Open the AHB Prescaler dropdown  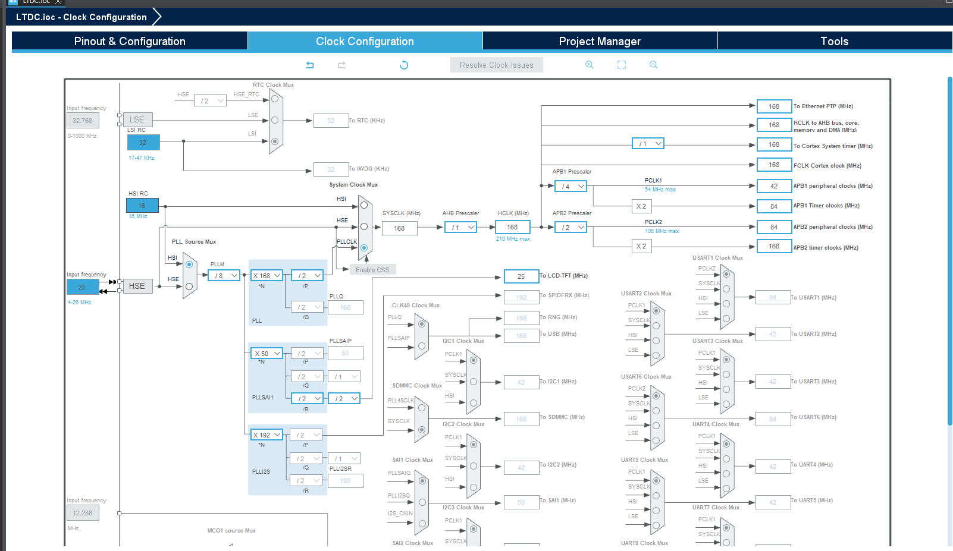click(x=460, y=227)
